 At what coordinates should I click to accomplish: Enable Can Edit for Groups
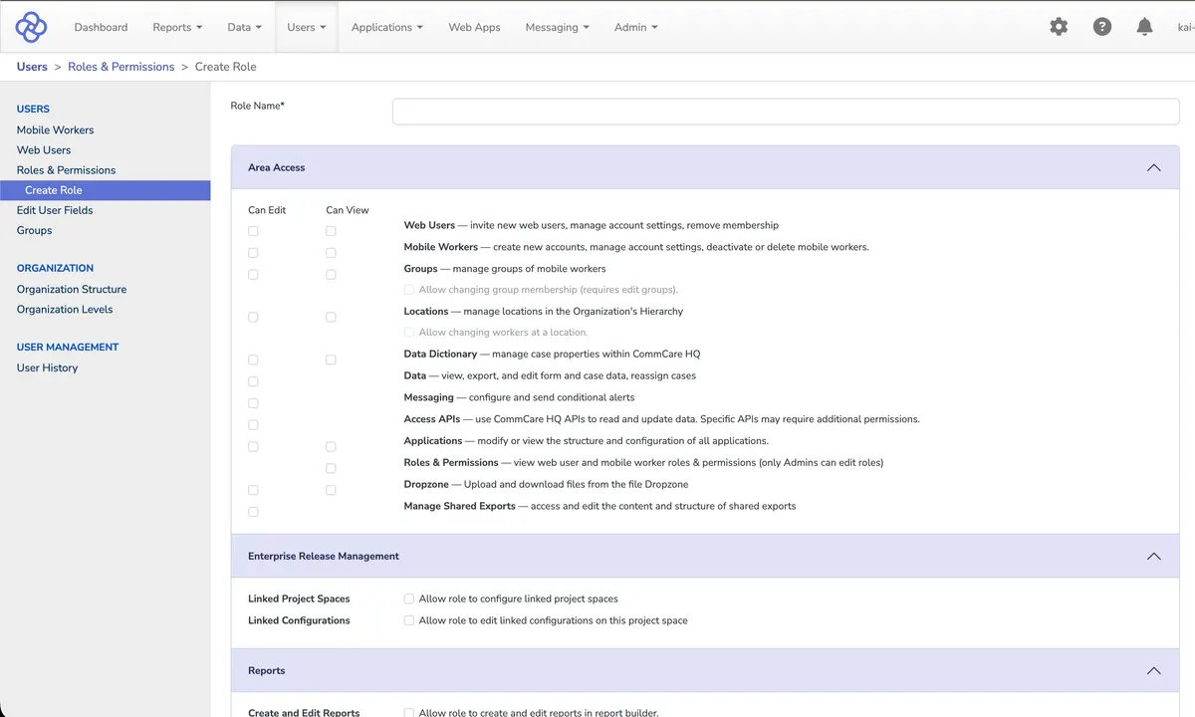253,274
